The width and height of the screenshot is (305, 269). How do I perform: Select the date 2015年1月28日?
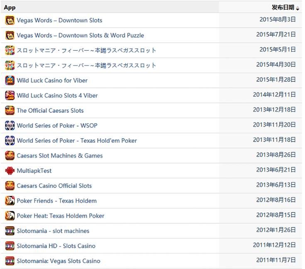(x=276, y=80)
